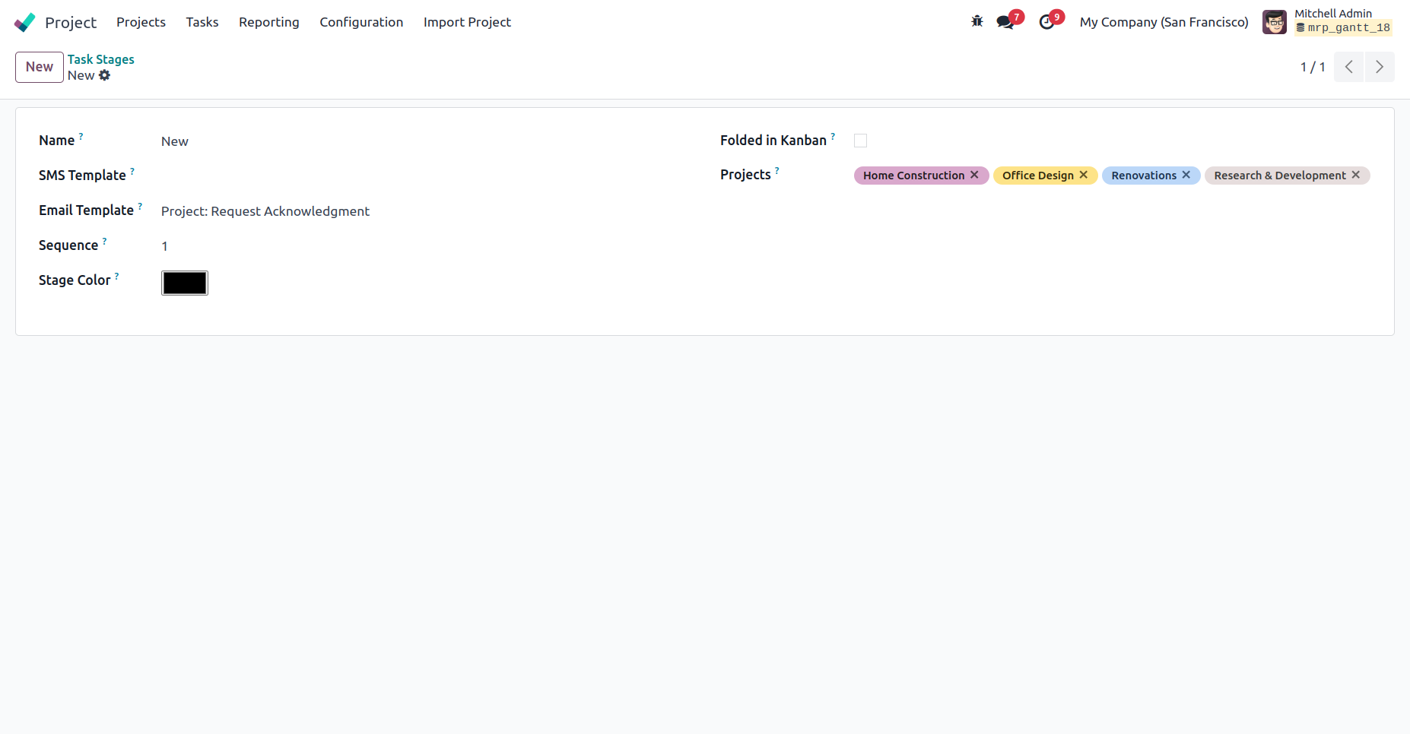Image resolution: width=1410 pixels, height=734 pixels.
Task: Open the activities clock icon
Action: point(1047,22)
